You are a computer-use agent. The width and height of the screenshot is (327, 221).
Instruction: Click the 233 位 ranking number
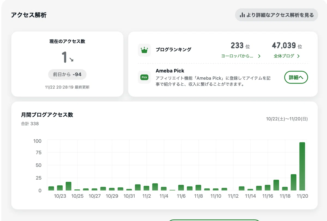(240, 45)
